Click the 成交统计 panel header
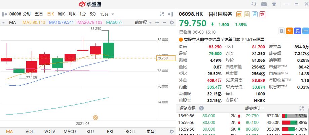This screenshot has height=135, width=309. coord(253,108)
